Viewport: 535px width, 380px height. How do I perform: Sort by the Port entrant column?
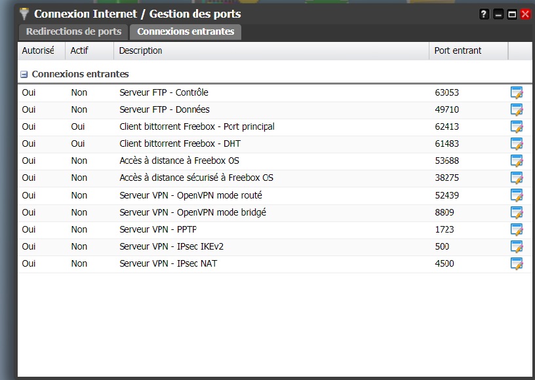click(x=458, y=50)
